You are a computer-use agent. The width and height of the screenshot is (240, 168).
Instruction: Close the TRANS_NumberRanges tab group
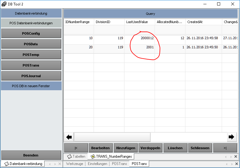point(236,156)
